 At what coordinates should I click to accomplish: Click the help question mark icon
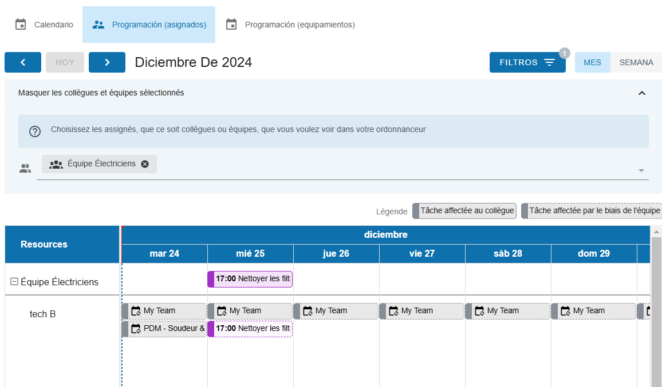pos(35,131)
